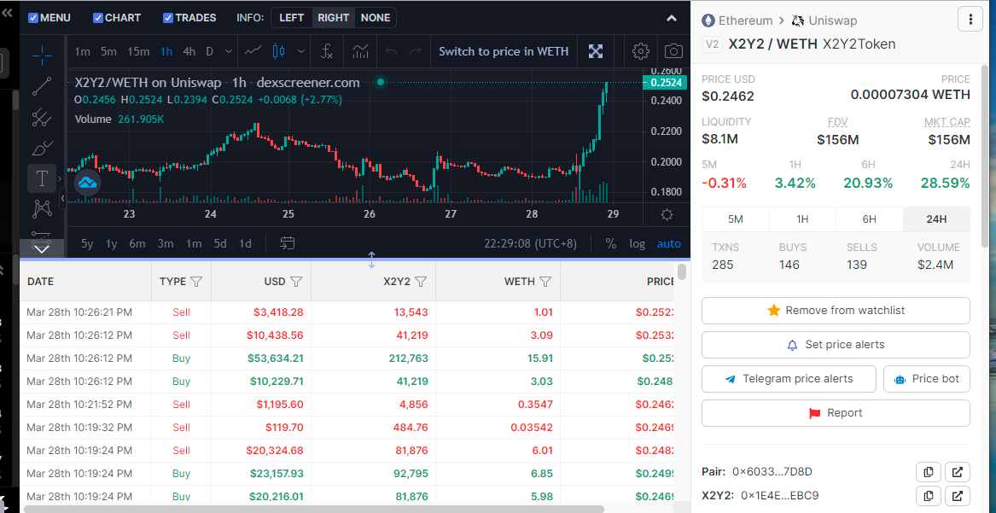Take a chart snapshot with the camera icon
Image resolution: width=996 pixels, height=513 pixels.
point(674,51)
